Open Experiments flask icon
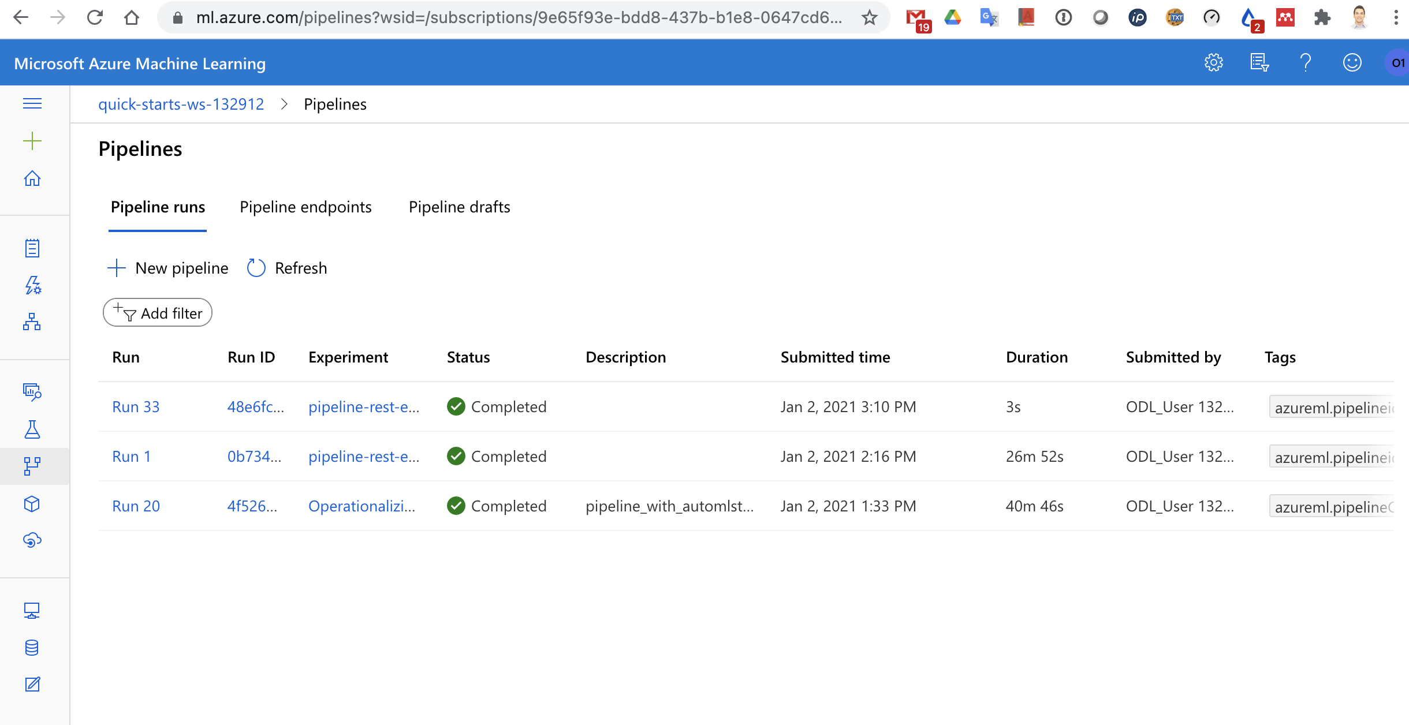1409x725 pixels. tap(32, 429)
